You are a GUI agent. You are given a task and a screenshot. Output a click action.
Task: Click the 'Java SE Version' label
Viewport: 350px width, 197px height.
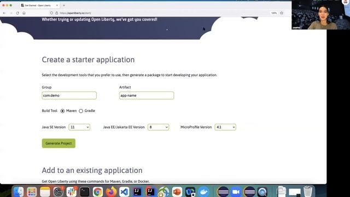[x=54, y=127]
